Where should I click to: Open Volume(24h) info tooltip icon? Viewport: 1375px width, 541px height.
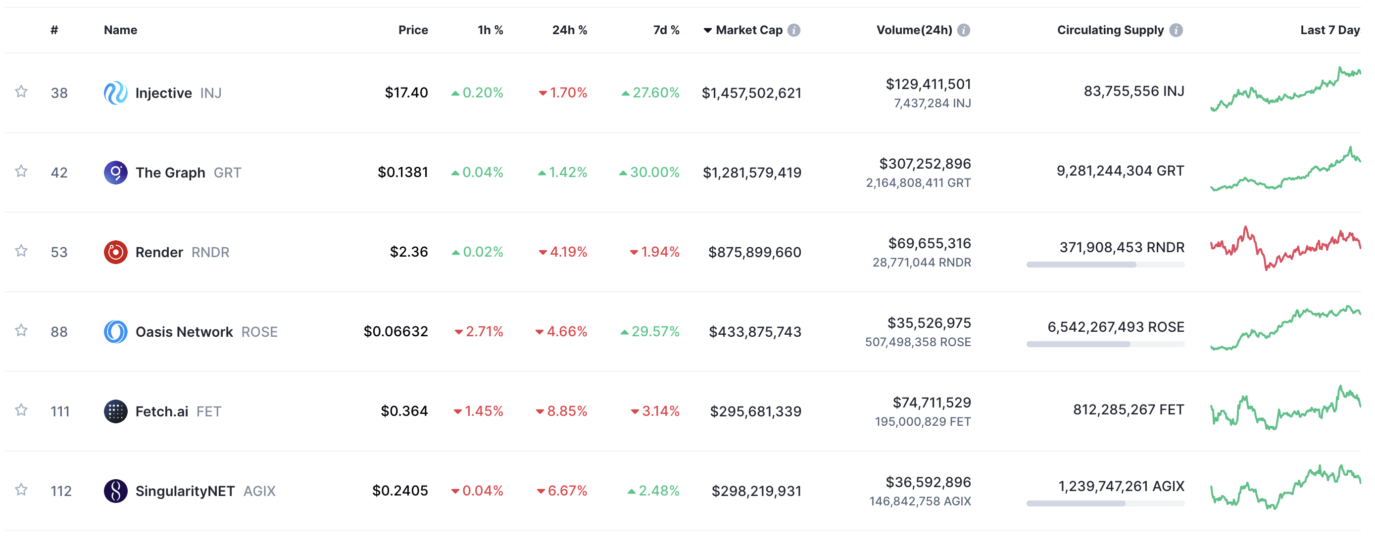click(x=964, y=30)
